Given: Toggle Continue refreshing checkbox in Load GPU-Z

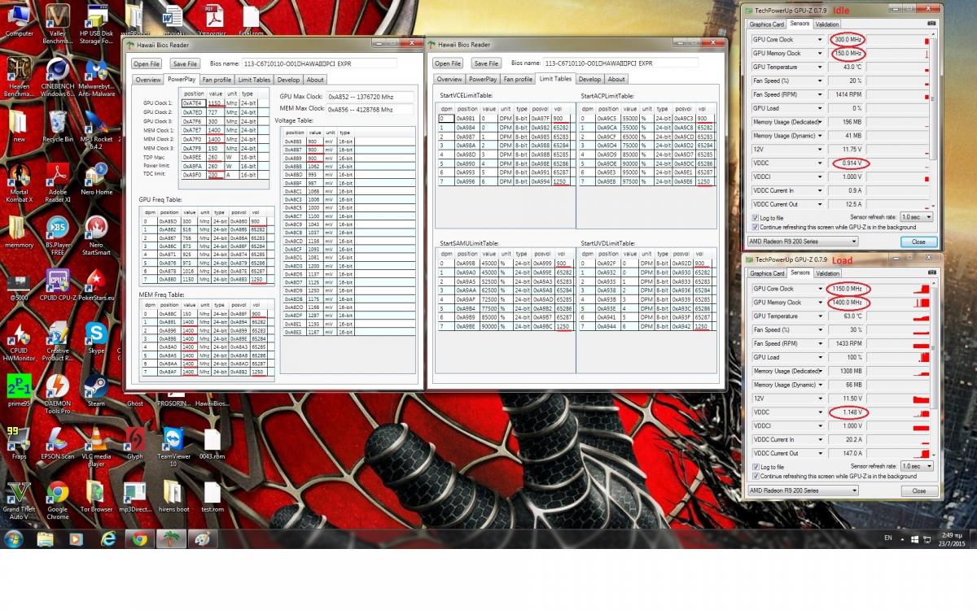Looking at the screenshot, I should coord(756,477).
